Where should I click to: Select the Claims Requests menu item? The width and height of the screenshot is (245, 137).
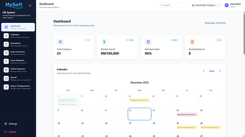click(18, 70)
